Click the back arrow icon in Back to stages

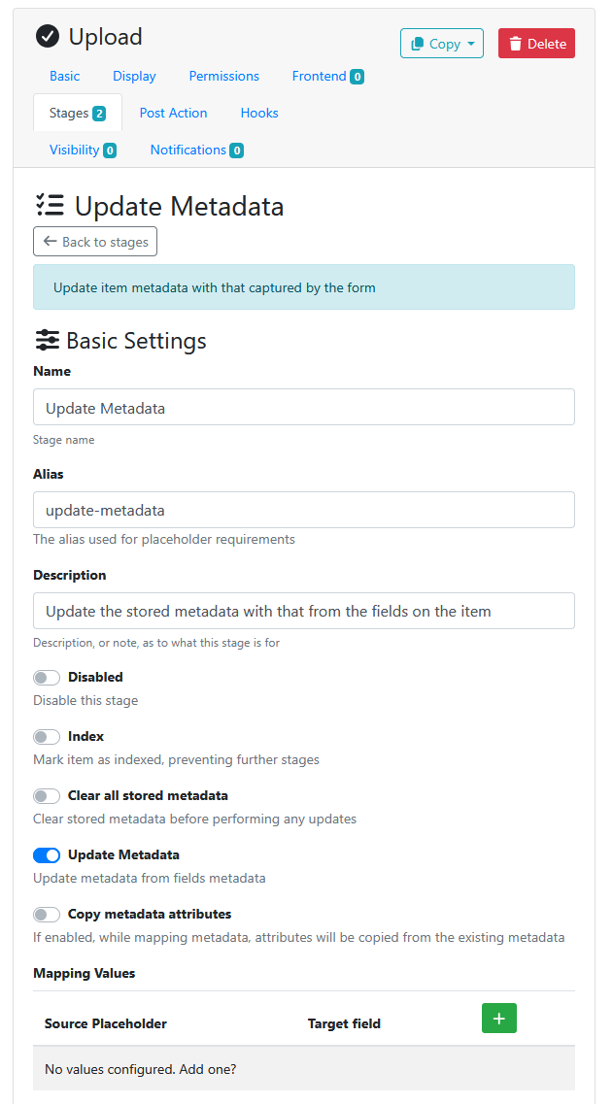(x=50, y=242)
